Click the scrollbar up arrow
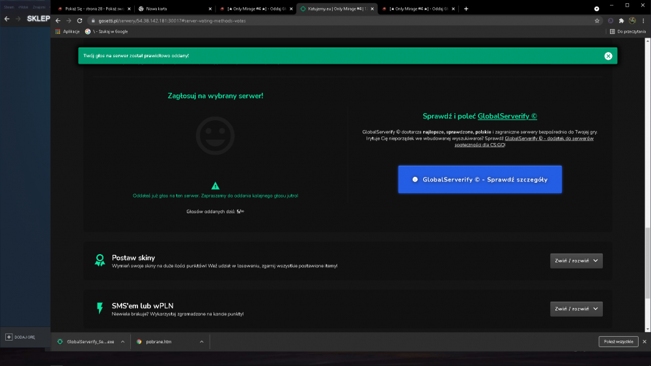 tap(648, 41)
